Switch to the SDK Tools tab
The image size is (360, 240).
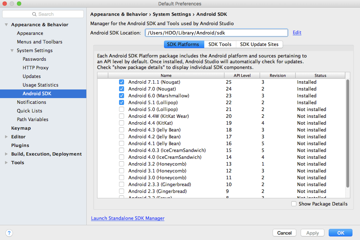tap(220, 44)
